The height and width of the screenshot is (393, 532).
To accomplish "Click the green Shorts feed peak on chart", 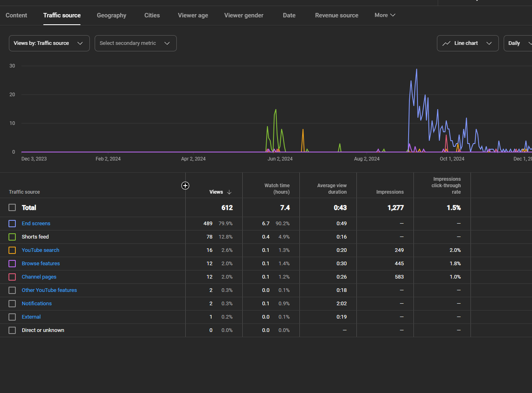I will coord(276,110).
